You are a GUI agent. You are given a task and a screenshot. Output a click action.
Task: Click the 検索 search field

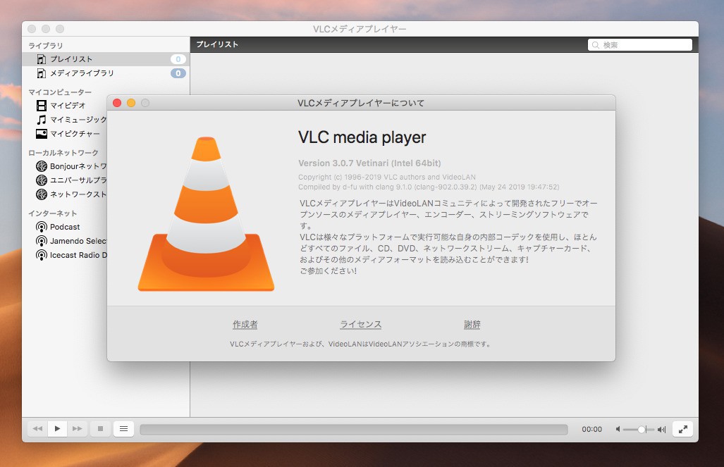click(x=640, y=45)
